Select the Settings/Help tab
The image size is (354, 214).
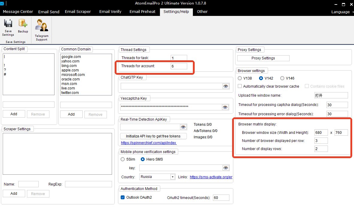(176, 12)
